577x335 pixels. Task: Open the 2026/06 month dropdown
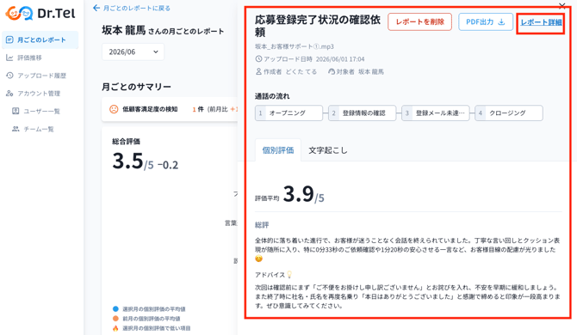click(x=133, y=52)
